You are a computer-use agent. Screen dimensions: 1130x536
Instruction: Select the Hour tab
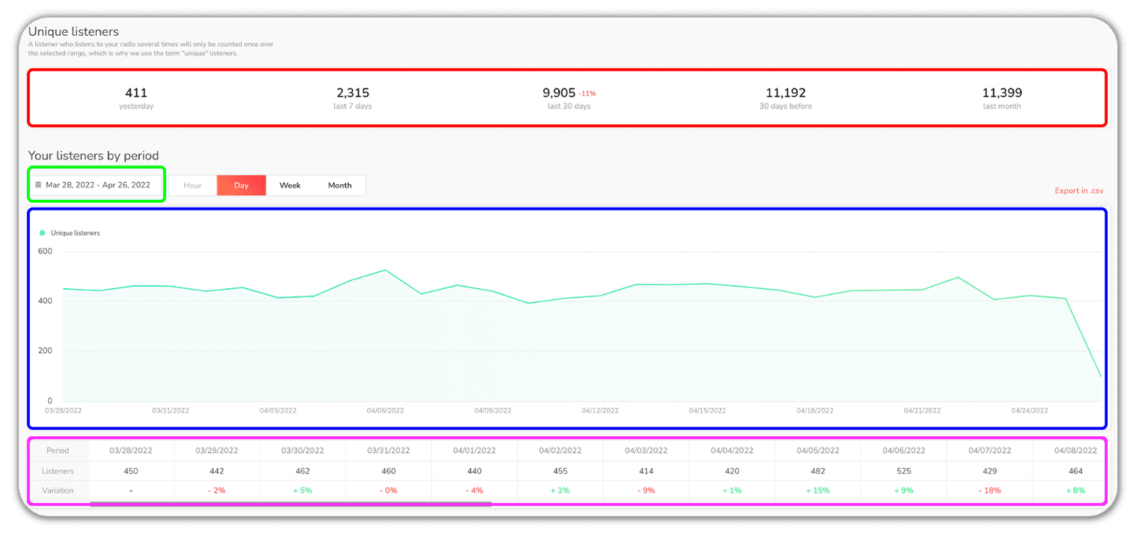[x=192, y=185]
